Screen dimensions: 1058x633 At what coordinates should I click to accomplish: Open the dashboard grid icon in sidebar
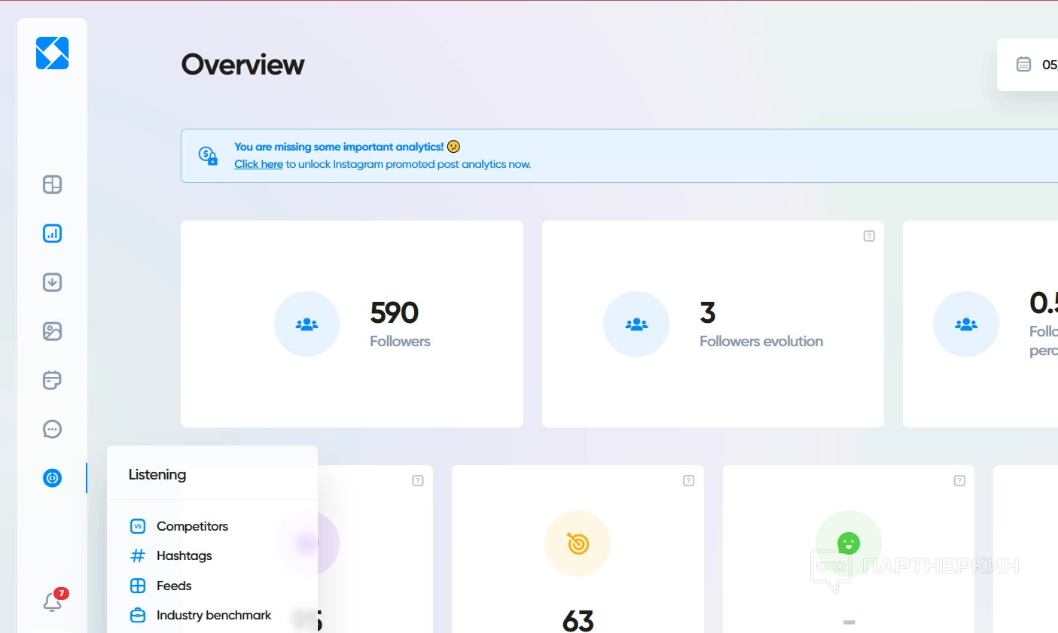52,184
